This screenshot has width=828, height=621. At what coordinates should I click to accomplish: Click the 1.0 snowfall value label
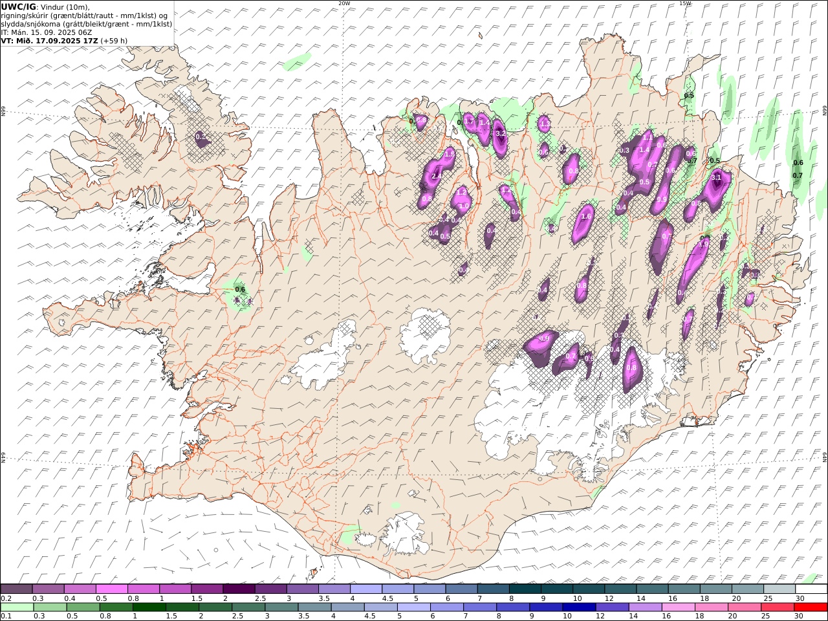point(464,206)
